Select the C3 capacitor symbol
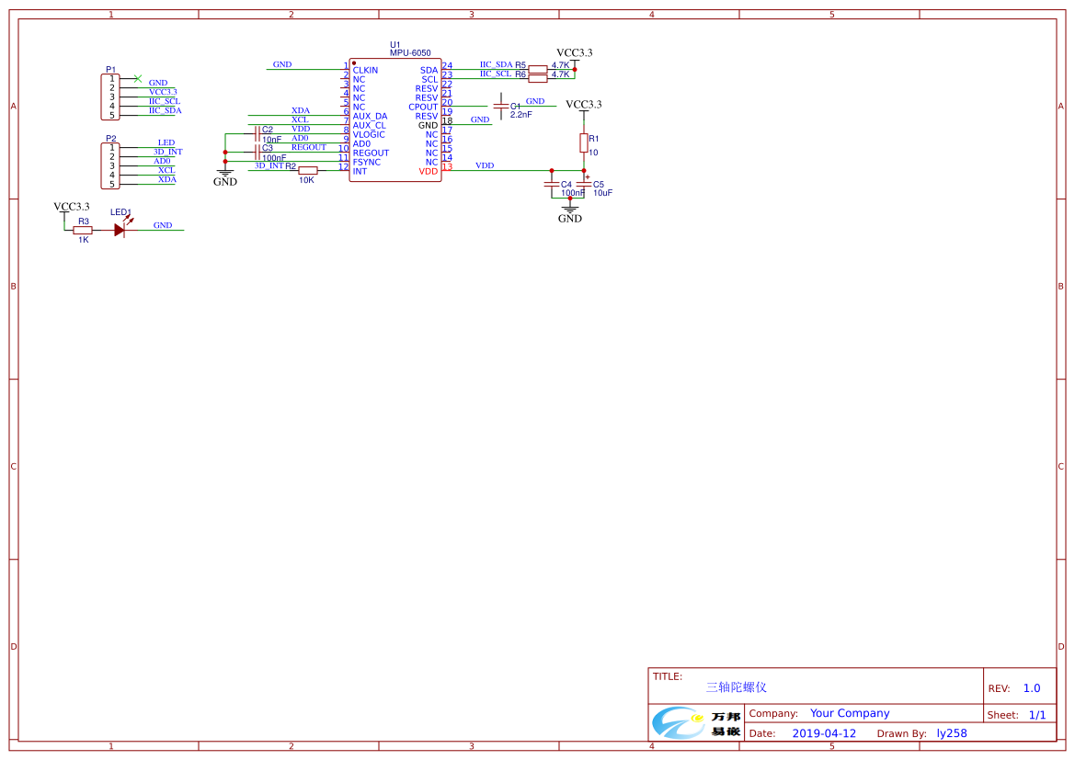1075x760 pixels. 257,153
